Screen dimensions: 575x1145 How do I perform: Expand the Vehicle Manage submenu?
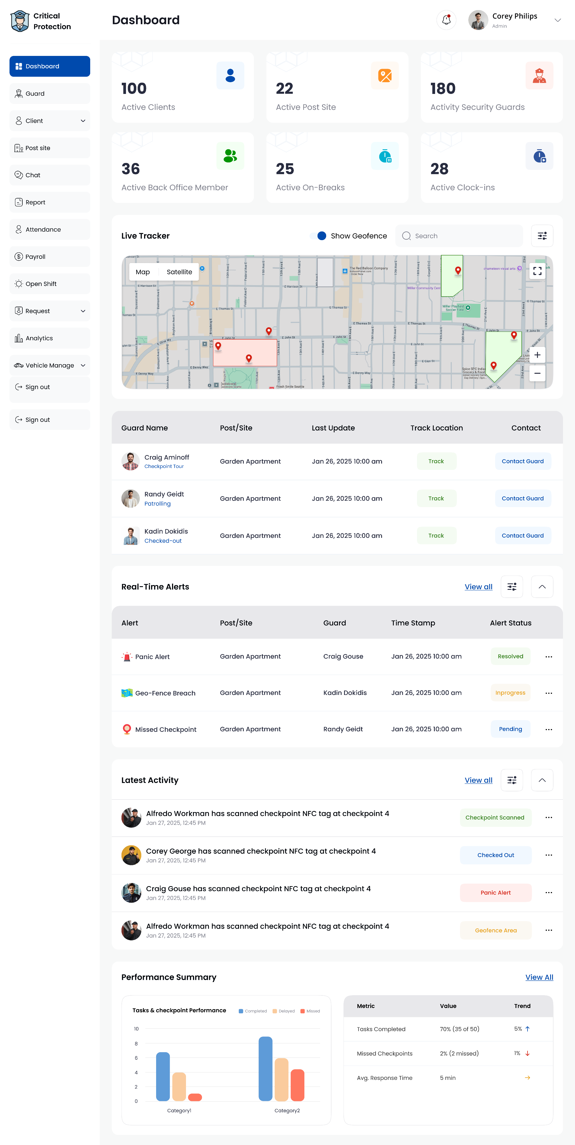[x=83, y=365]
